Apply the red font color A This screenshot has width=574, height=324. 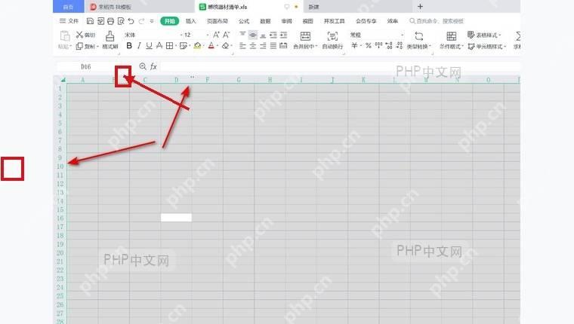211,46
